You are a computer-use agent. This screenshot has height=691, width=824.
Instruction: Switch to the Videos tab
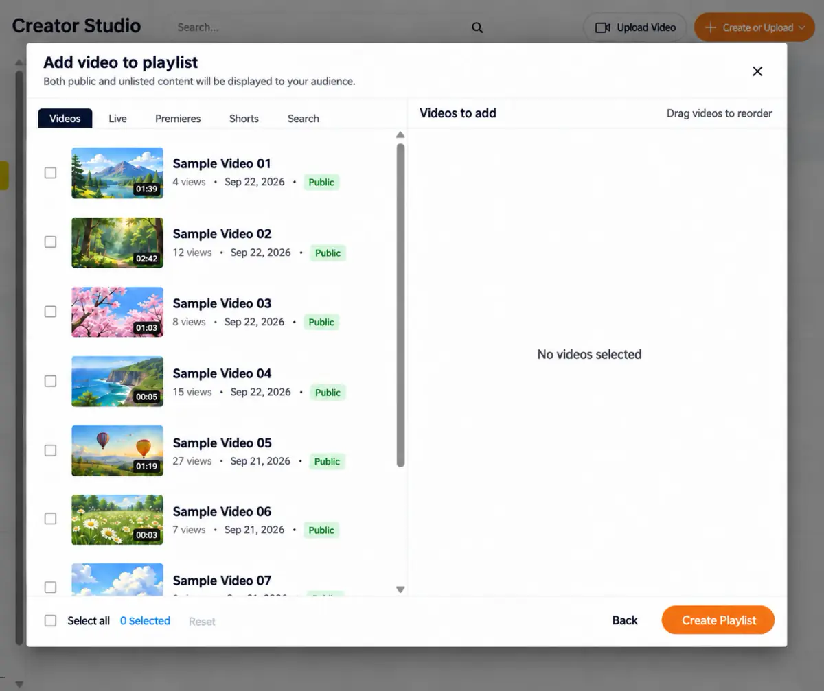click(65, 118)
